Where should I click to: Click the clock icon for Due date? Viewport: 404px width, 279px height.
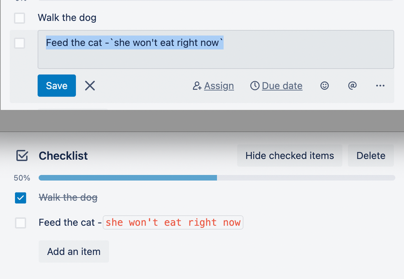255,86
